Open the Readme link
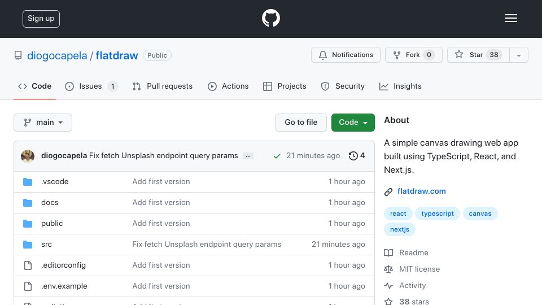 point(414,253)
